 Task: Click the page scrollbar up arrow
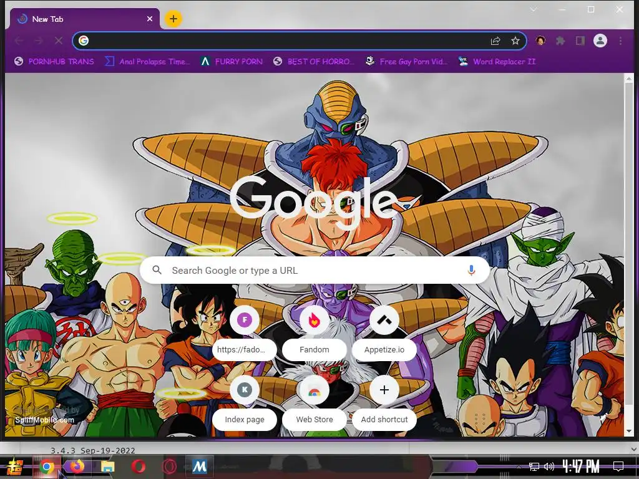click(629, 78)
